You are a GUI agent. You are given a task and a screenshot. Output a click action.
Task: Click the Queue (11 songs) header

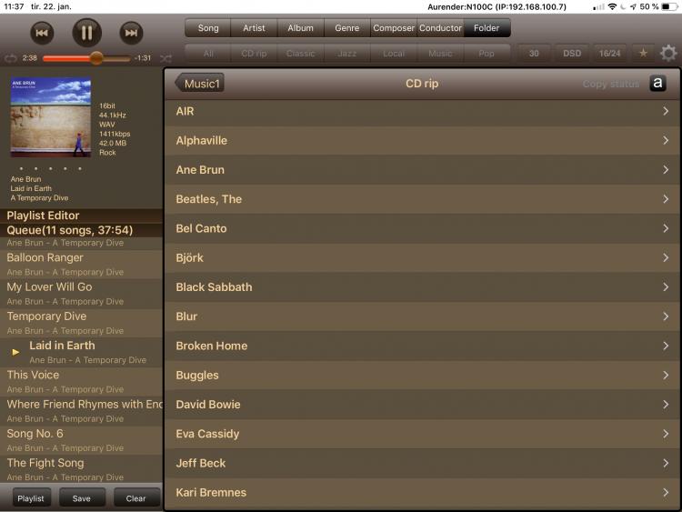(x=81, y=230)
